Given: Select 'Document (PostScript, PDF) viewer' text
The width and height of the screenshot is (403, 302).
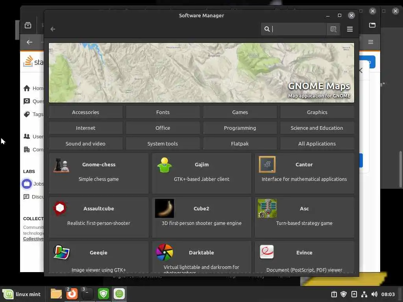Looking at the screenshot, I should pos(304,270).
